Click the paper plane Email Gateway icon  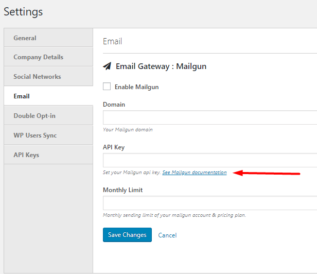(107, 66)
